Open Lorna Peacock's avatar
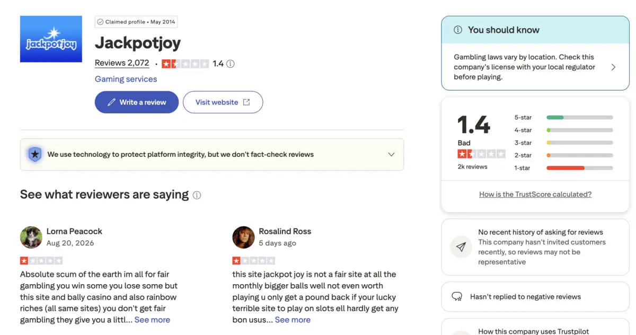The width and height of the screenshot is (636, 335). (31, 237)
